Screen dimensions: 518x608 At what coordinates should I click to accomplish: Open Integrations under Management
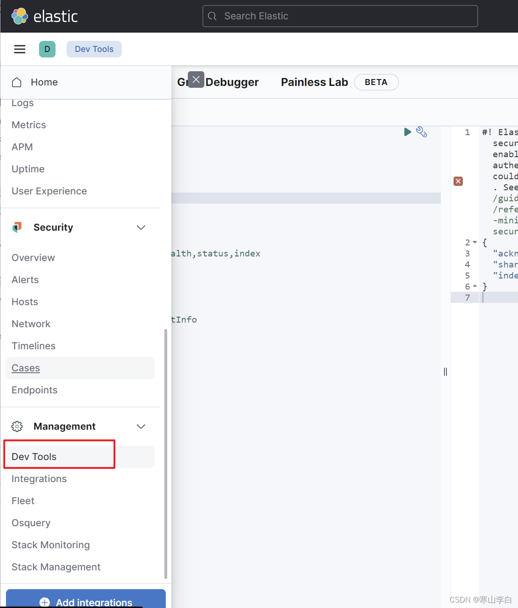click(x=39, y=479)
